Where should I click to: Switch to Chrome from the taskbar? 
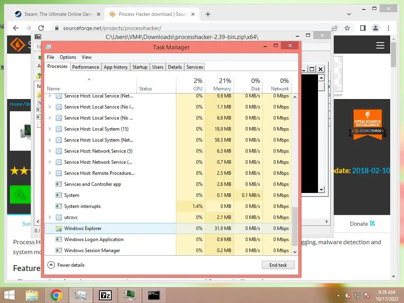coord(56,295)
